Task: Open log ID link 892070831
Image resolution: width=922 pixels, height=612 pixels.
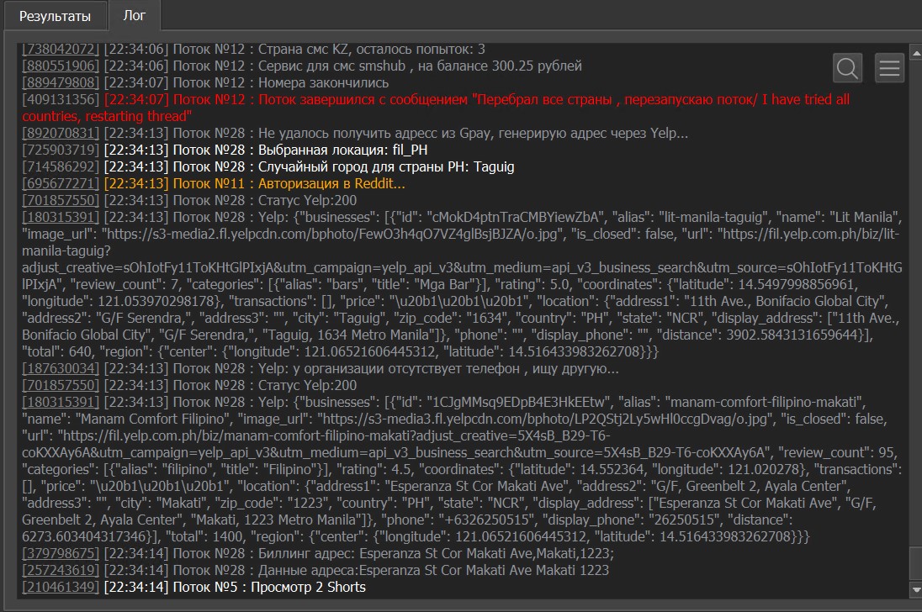Action: click(x=61, y=134)
